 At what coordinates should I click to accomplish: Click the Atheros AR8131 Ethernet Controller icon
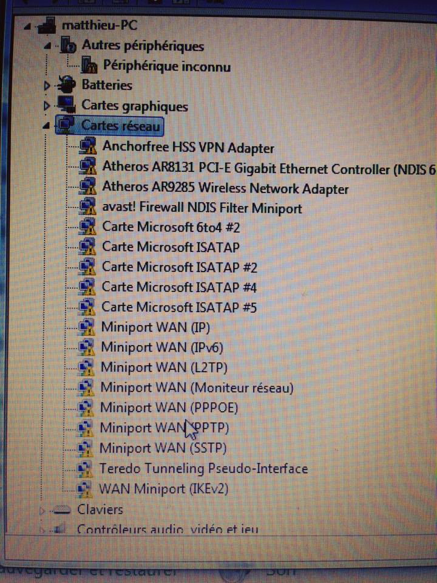click(89, 166)
